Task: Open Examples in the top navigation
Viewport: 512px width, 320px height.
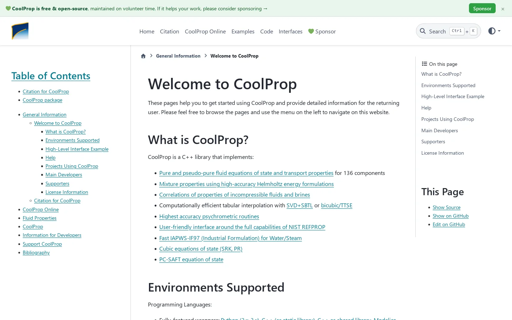Action: pos(243,31)
